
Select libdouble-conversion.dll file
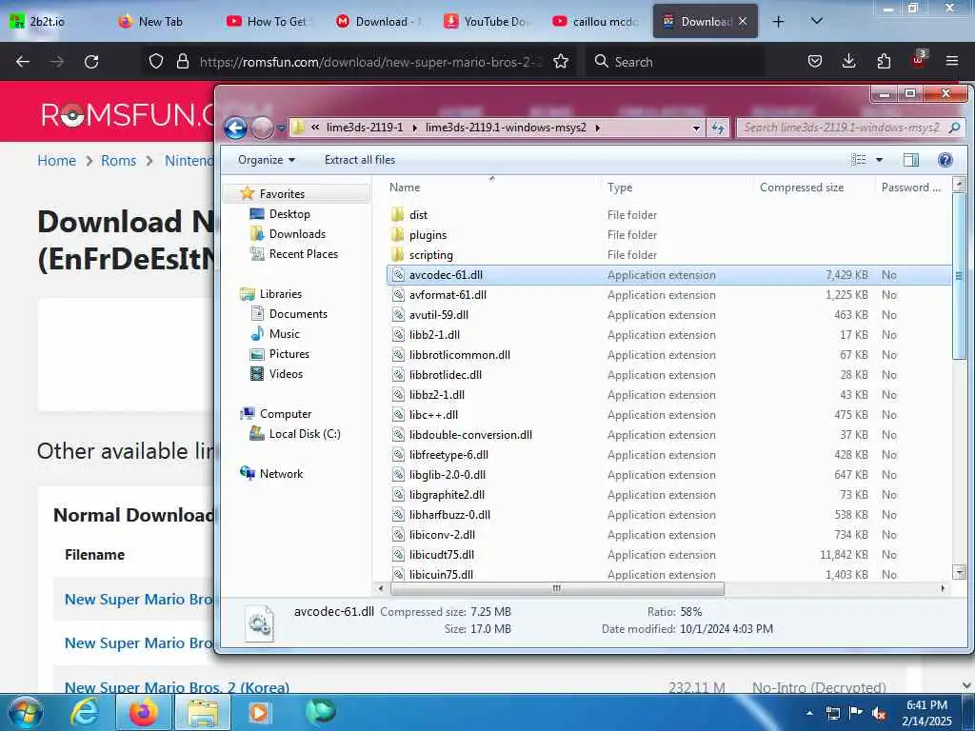click(x=470, y=434)
